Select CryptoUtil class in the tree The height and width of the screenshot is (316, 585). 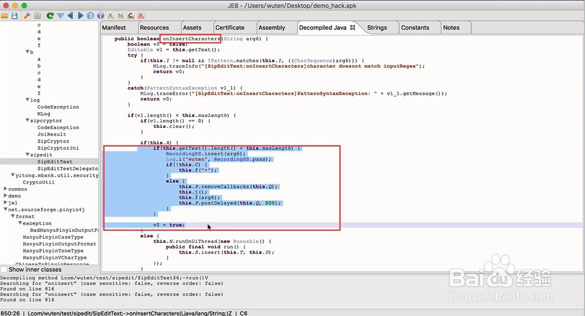[39, 182]
